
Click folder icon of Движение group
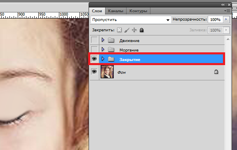111,40
